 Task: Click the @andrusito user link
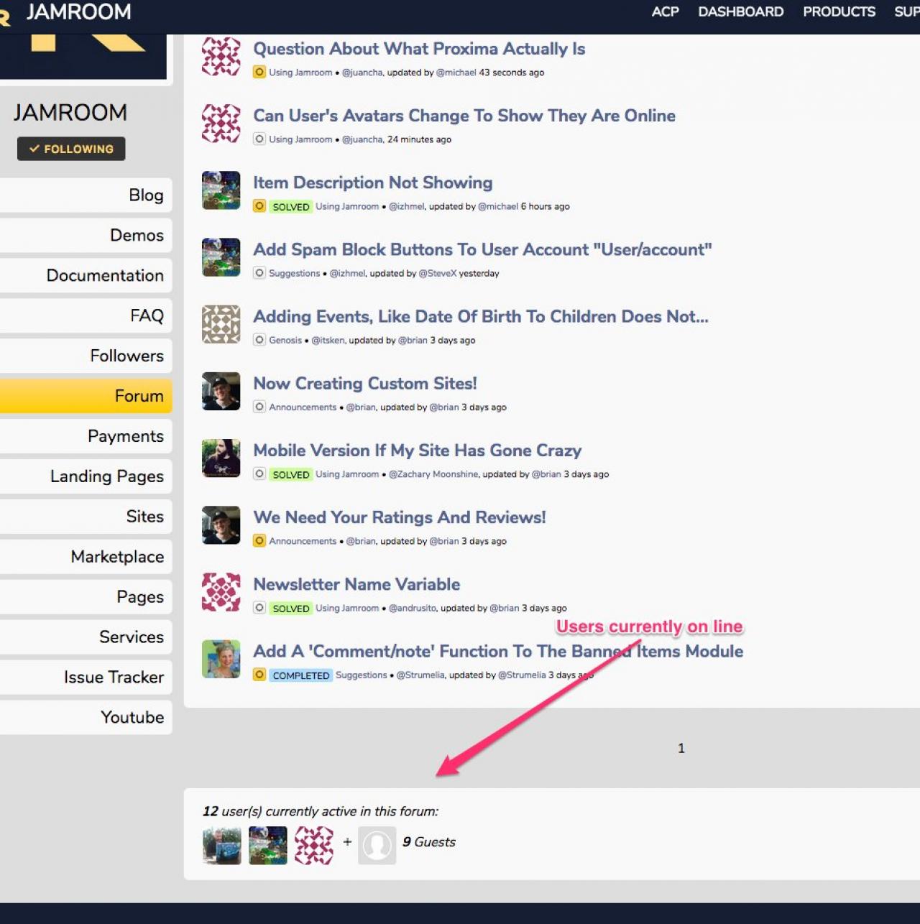coord(413,609)
